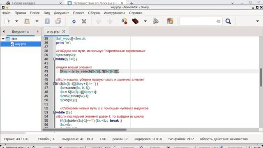This screenshot has width=263, height=148.
Task: Fold the while loop at line 40
Action: 55,59
